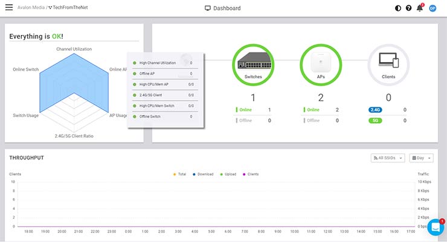Toggle the dark mode contrast icon
This screenshot has height=242, width=447.
[x=397, y=8]
